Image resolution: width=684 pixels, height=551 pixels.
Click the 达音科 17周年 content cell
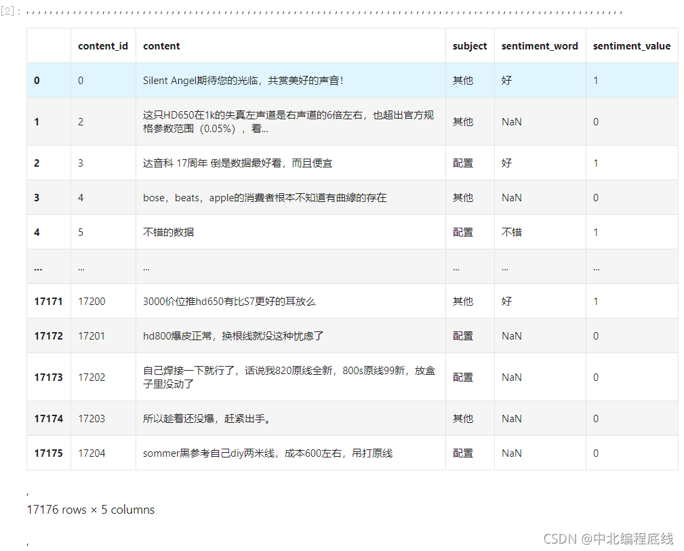coord(291,163)
